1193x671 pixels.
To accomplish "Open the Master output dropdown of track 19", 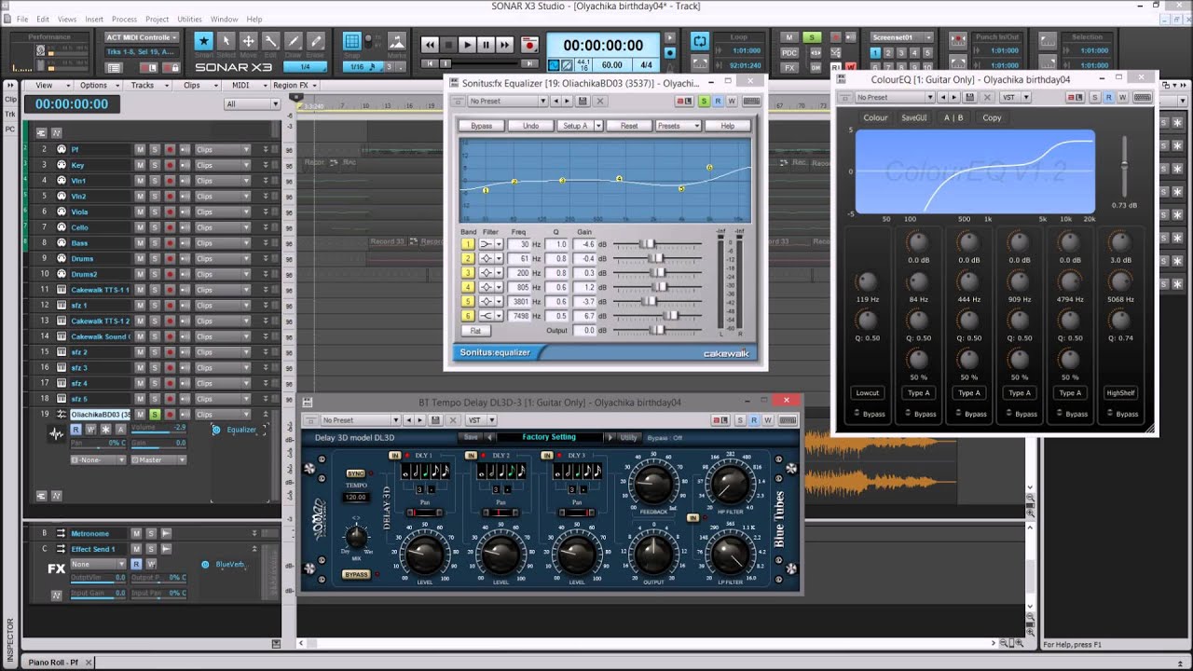I will pyautogui.click(x=158, y=459).
